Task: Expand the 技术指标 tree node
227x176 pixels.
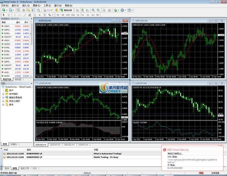Action: point(3,94)
